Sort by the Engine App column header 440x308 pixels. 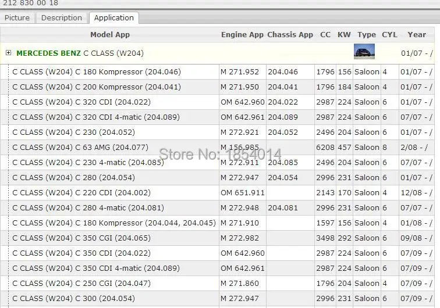(242, 35)
